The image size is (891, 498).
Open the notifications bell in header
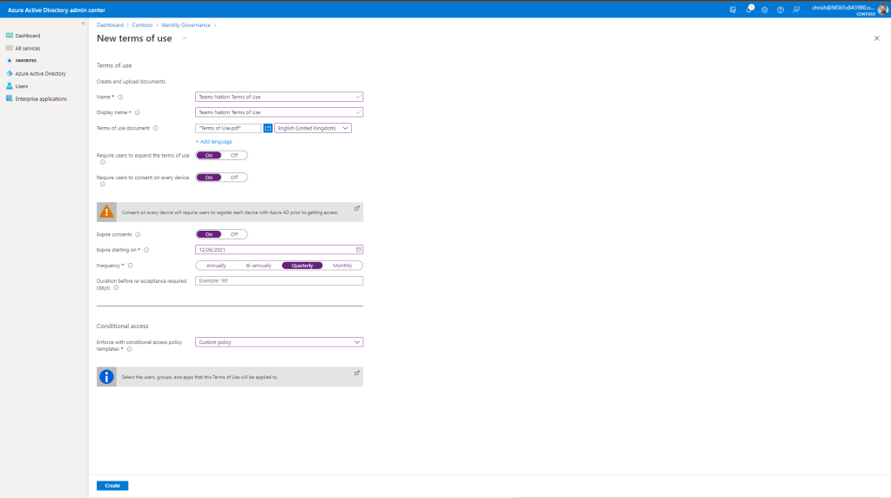(x=749, y=10)
